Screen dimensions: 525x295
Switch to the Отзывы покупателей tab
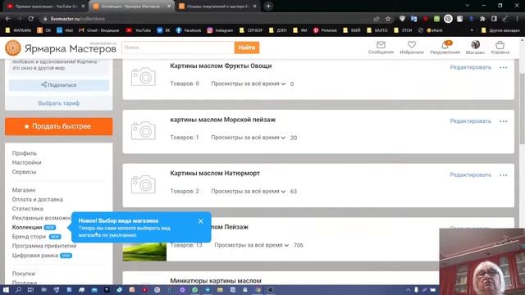[x=218, y=6]
